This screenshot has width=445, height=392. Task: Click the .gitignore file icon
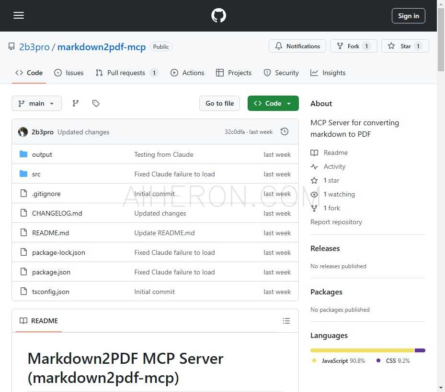point(23,193)
